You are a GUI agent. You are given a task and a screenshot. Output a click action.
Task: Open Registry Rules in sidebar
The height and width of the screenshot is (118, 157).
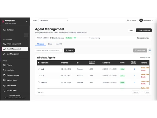click(15, 80)
